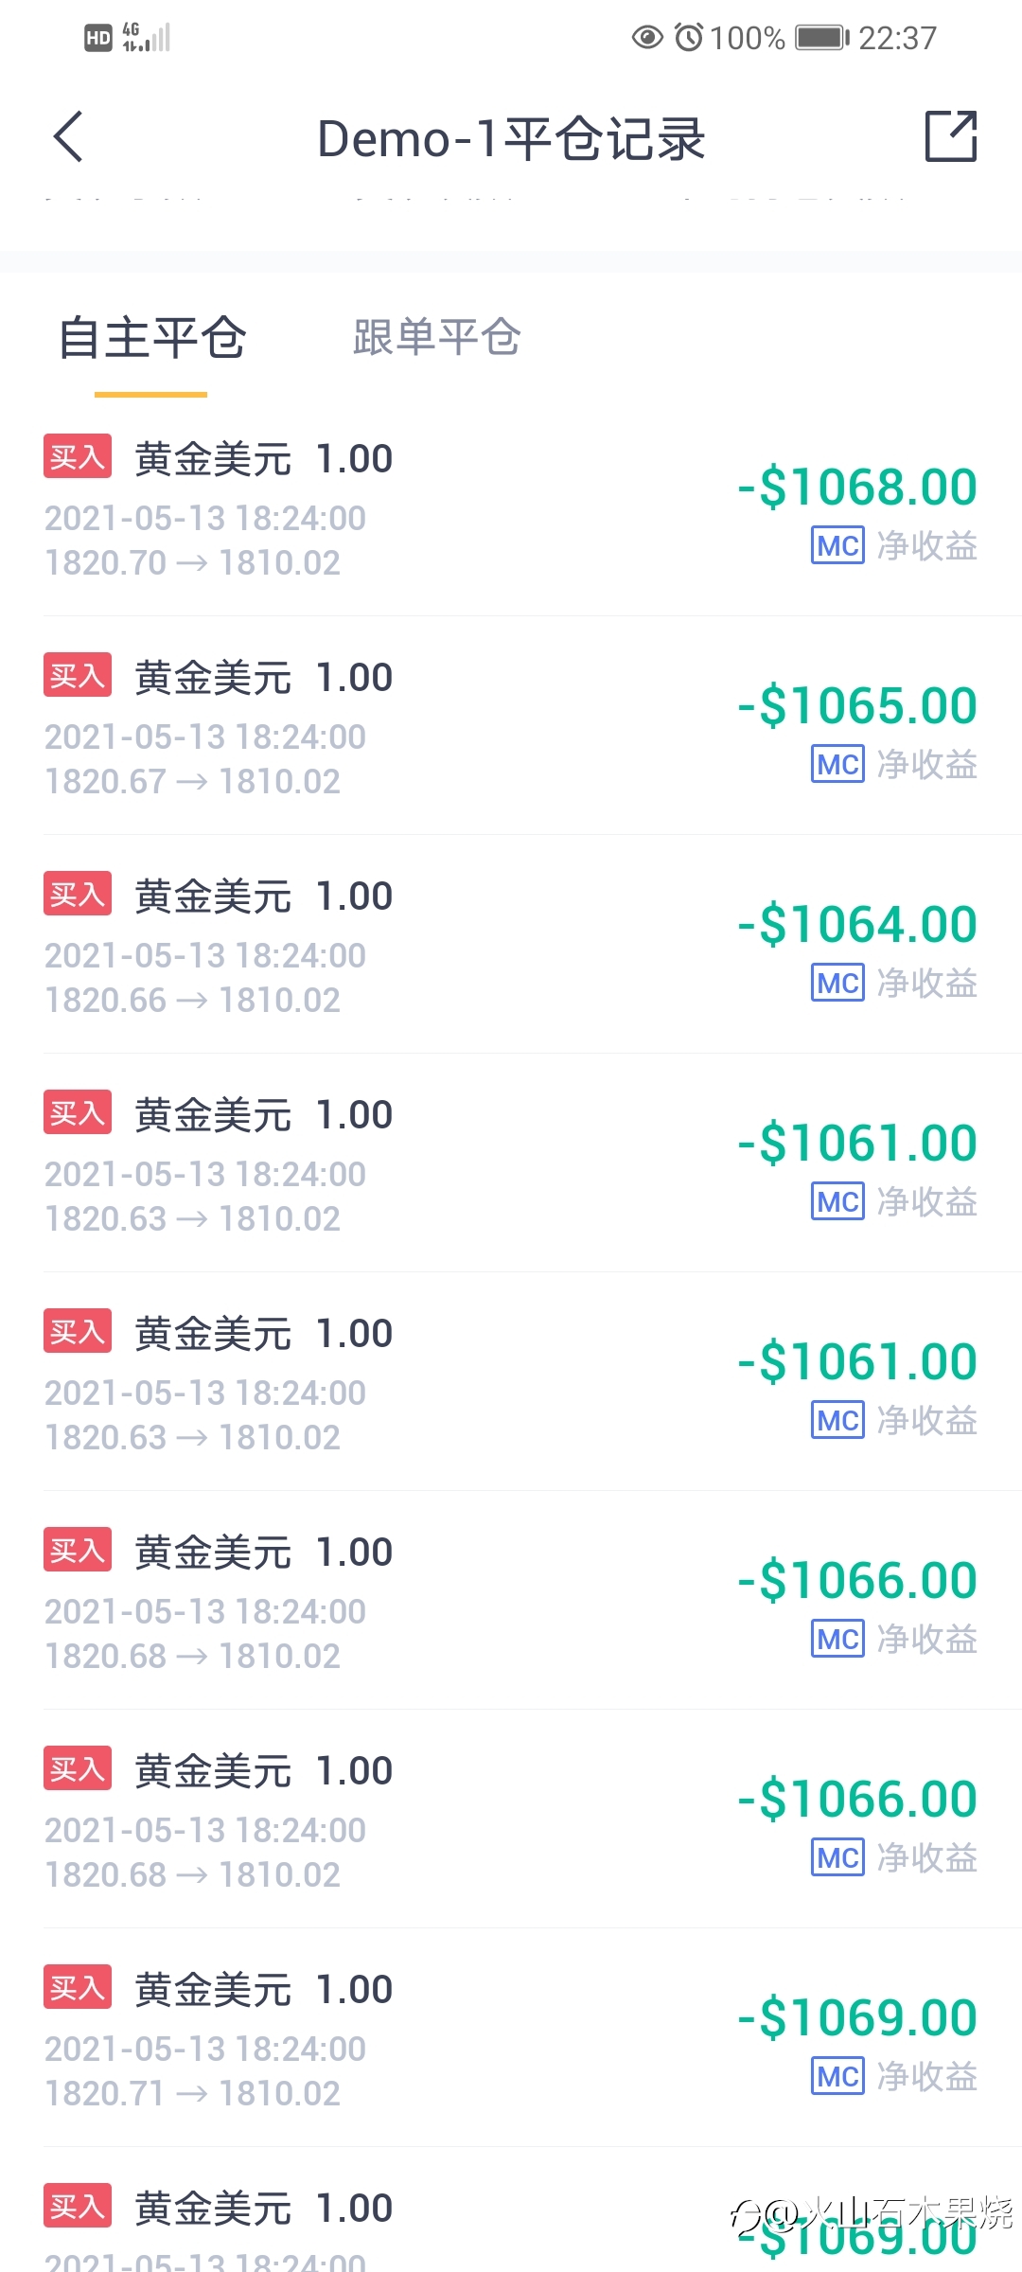This screenshot has width=1022, height=2272.
Task: Tap the MC badge beside -$1064.00
Action: click(x=837, y=983)
